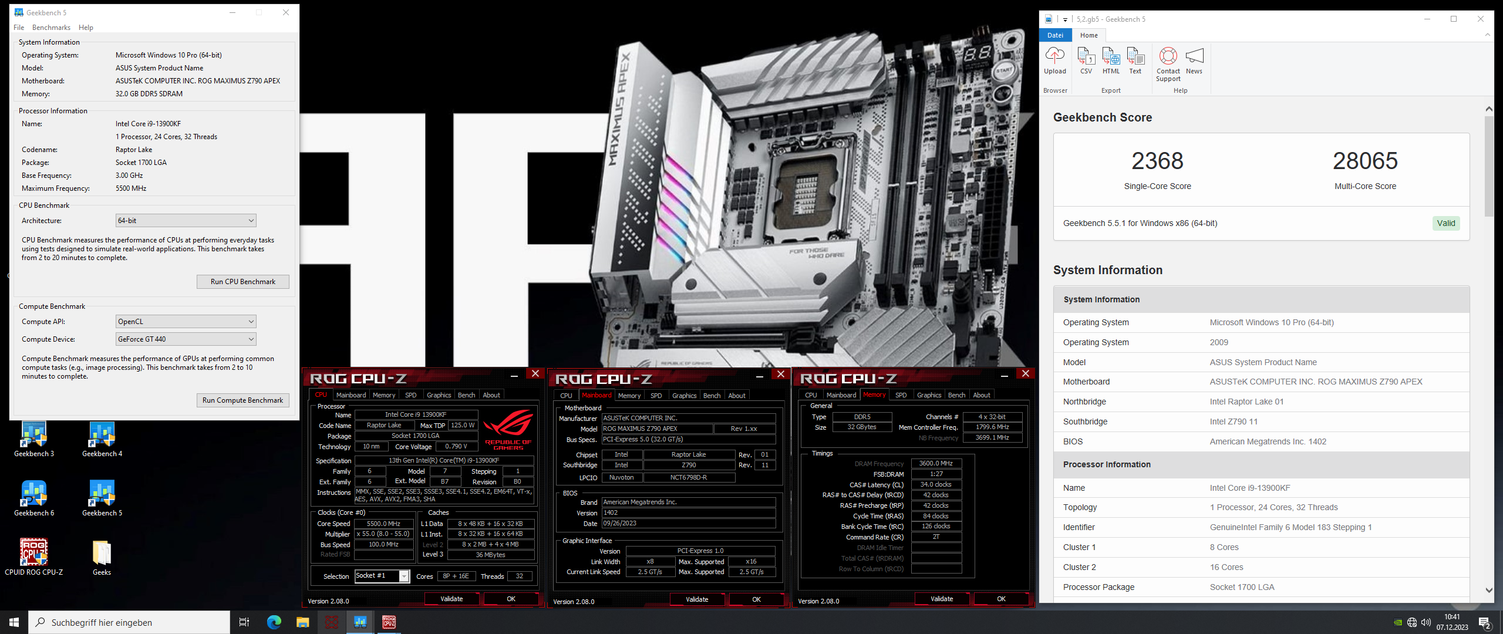Open the Geekbench 5 desktop shortcut
Viewport: 1503px width, 634px height.
coord(102,498)
